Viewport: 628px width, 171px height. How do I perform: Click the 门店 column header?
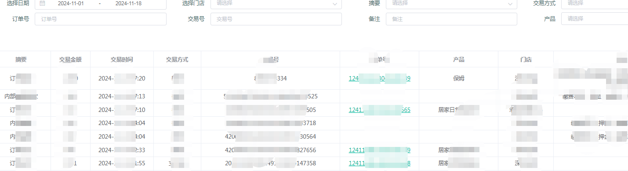click(x=526, y=59)
